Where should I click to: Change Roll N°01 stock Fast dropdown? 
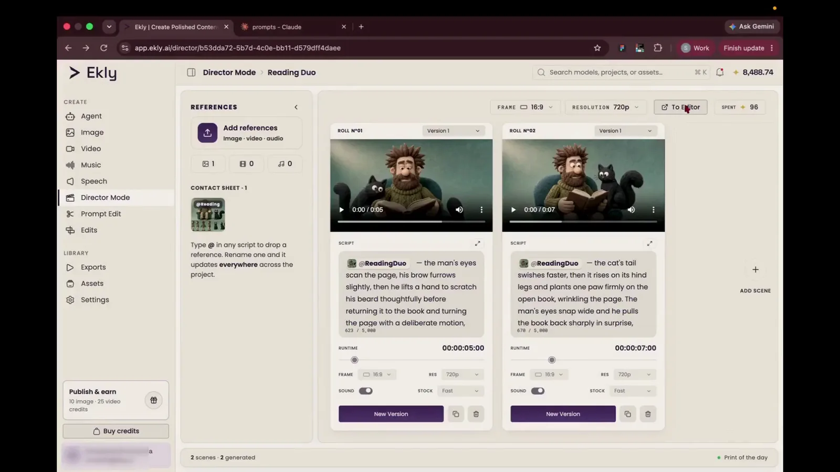pyautogui.click(x=460, y=391)
